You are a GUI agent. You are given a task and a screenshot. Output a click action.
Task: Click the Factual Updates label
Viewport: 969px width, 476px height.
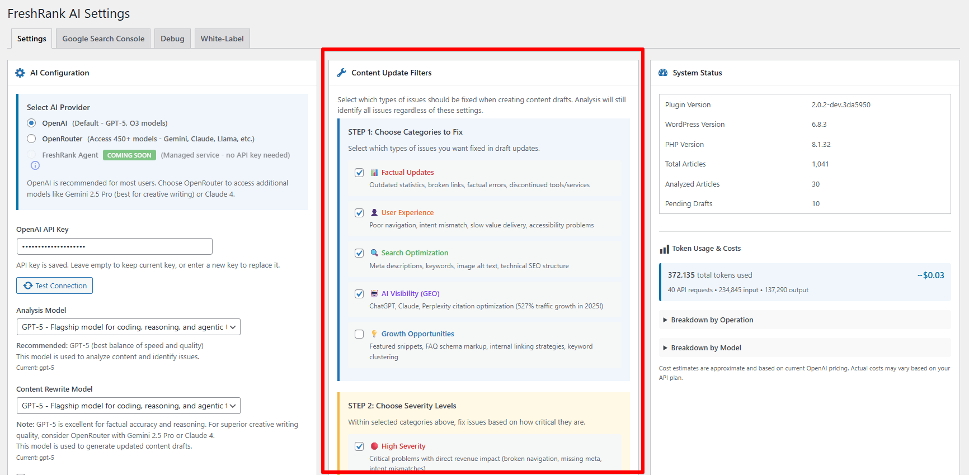[x=408, y=173]
